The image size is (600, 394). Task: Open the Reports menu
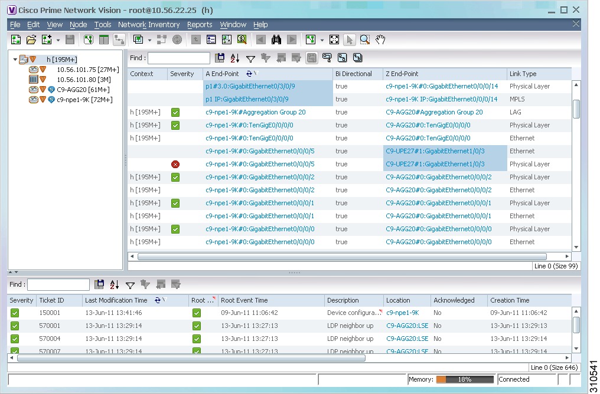point(200,24)
